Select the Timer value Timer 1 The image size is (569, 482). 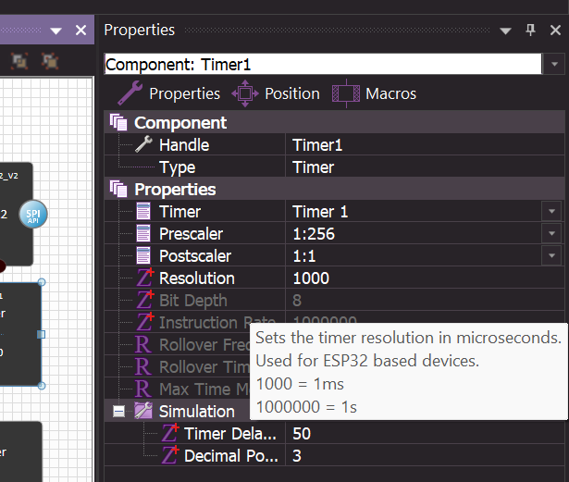[x=320, y=212]
